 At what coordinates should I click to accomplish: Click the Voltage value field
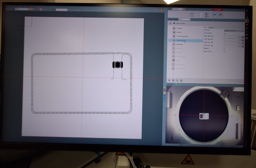point(202,13)
